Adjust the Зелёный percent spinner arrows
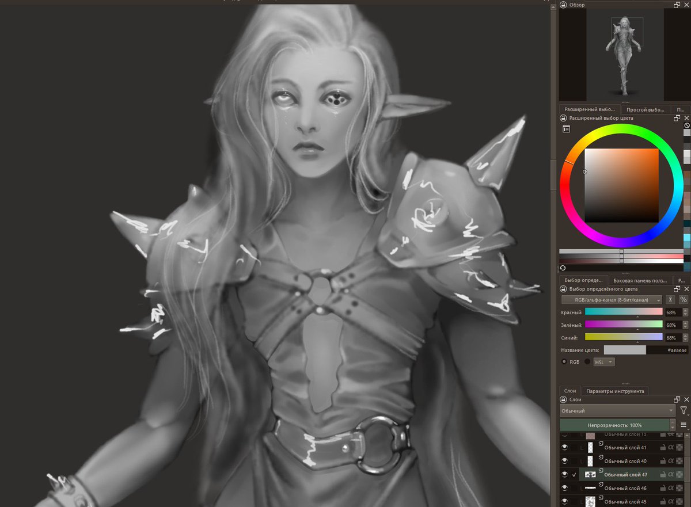The height and width of the screenshot is (507, 691). pyautogui.click(x=685, y=325)
